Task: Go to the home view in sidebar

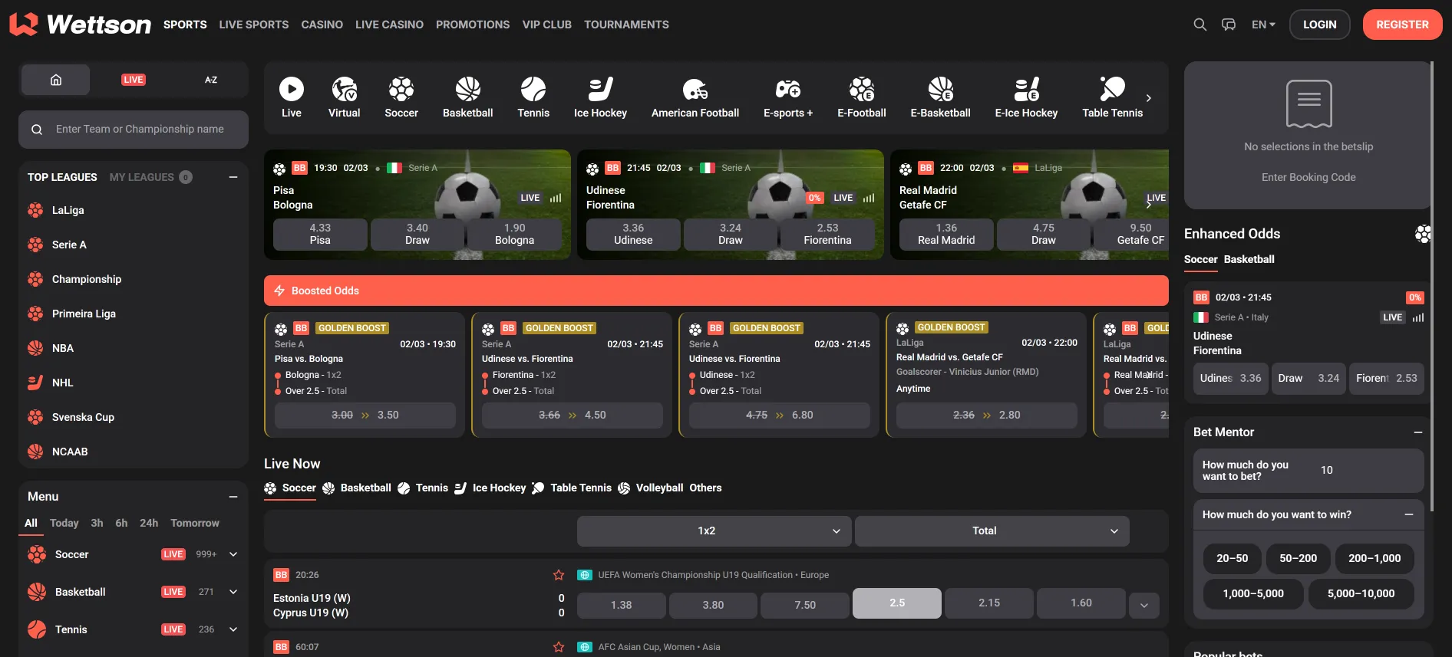Action: (56, 80)
